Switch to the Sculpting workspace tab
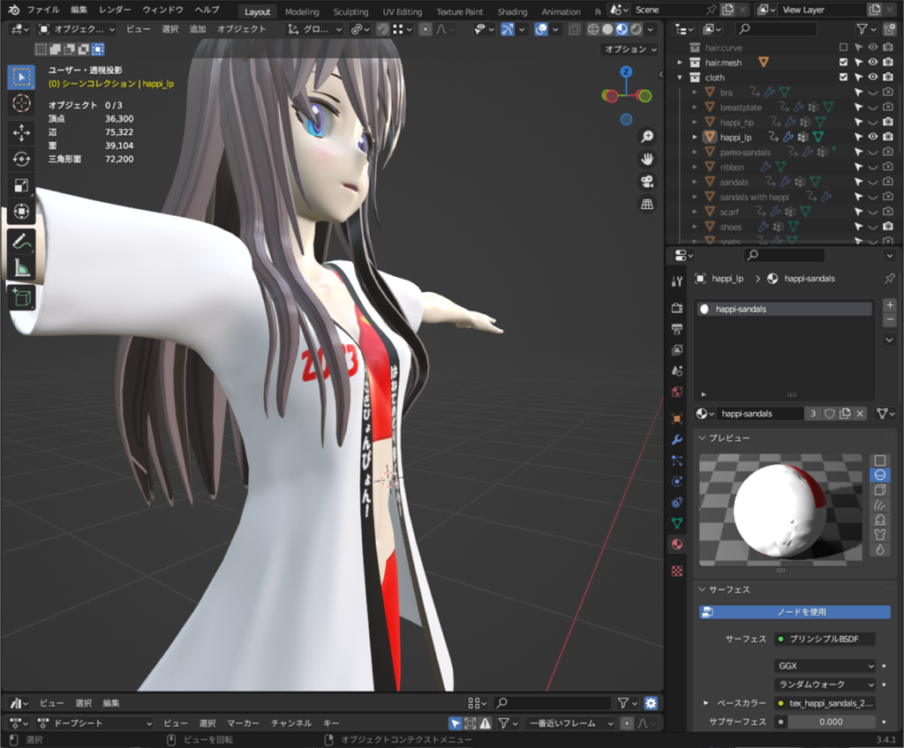 coord(350,11)
